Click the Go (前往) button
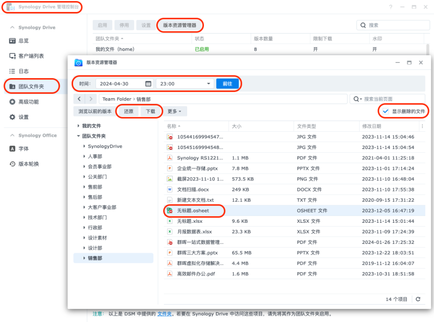Viewport: 434px width, 322px height. pos(227,83)
